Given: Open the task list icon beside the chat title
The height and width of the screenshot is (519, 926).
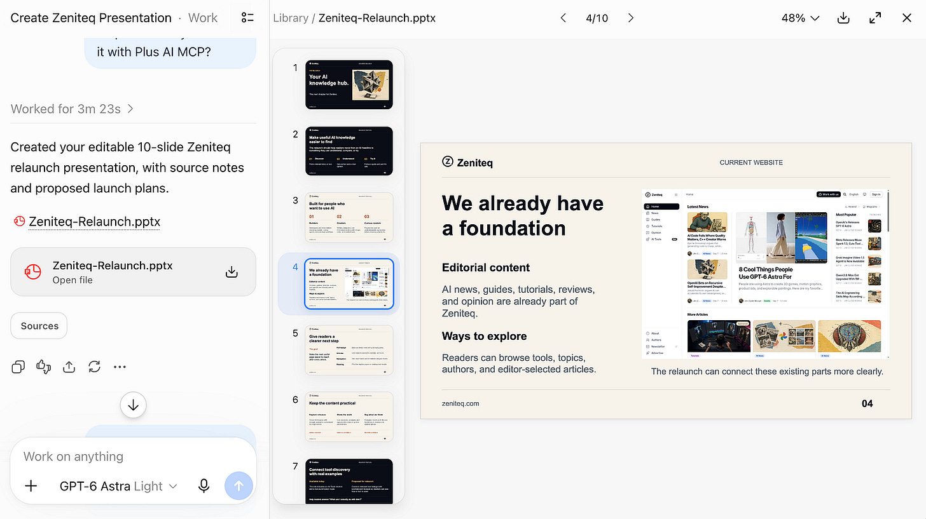Looking at the screenshot, I should (x=247, y=18).
